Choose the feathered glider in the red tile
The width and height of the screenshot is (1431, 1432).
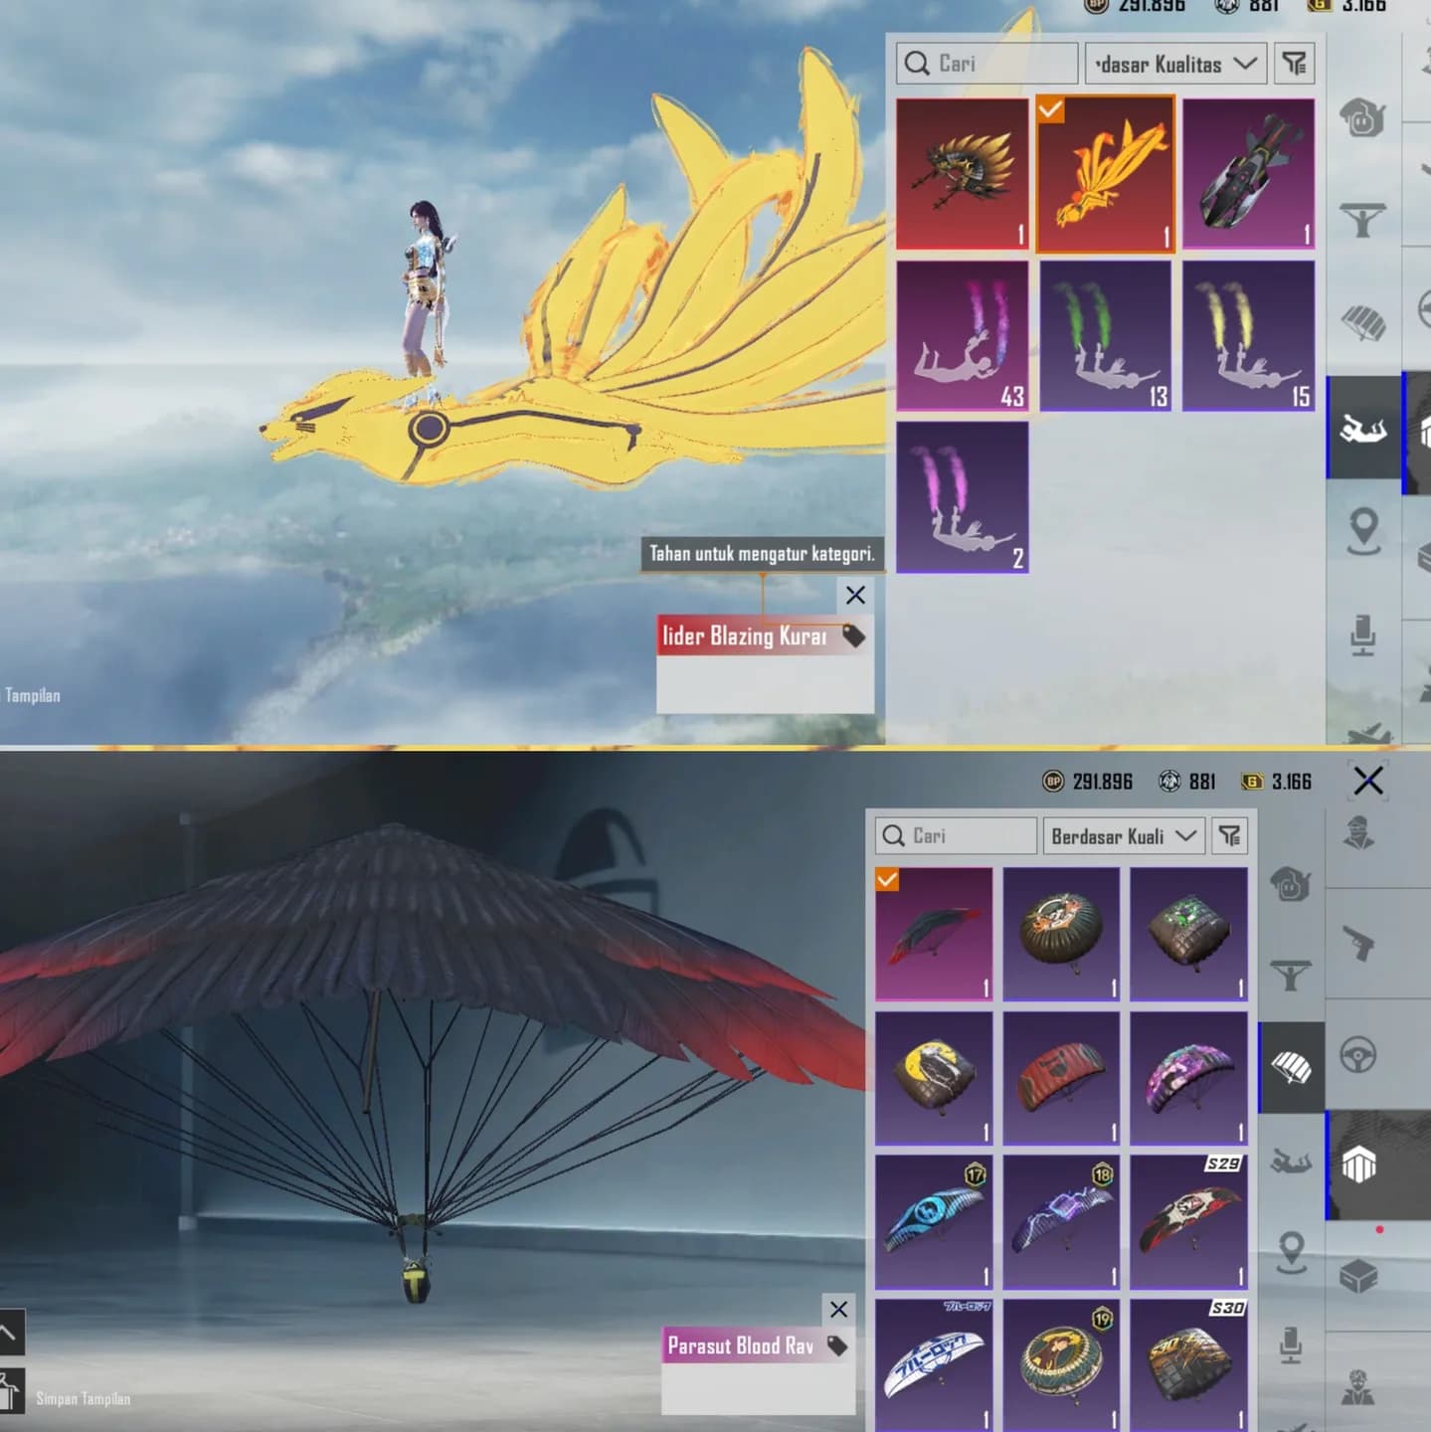[962, 173]
